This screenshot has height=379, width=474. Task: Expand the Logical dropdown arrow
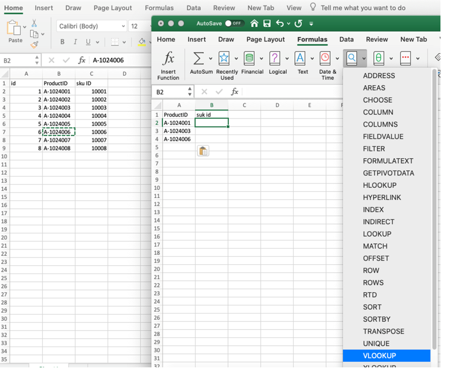[287, 58]
